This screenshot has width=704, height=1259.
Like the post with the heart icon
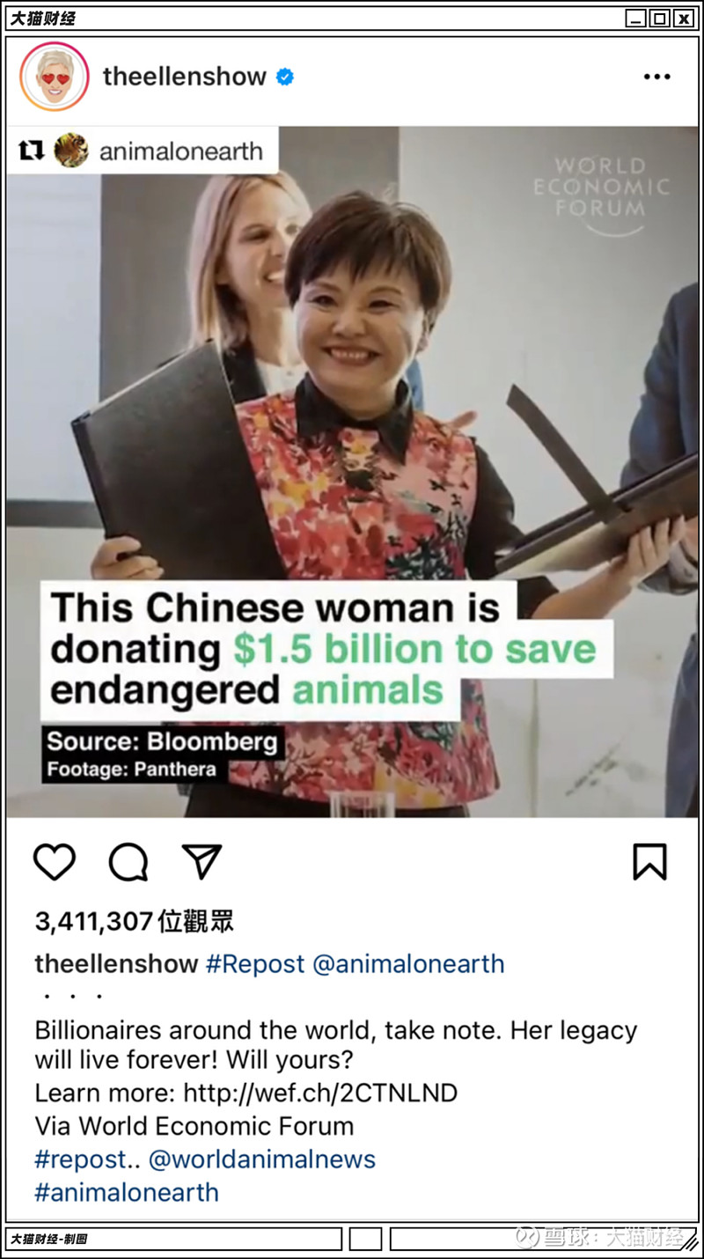(55, 862)
